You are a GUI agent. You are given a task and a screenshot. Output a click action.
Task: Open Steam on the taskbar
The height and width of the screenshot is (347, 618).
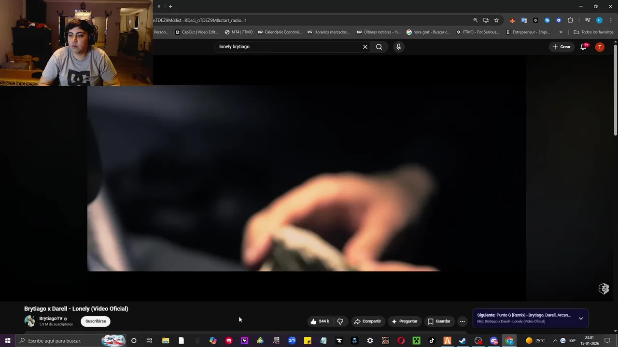click(x=463, y=341)
